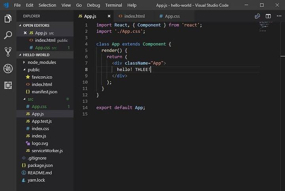Image resolution: width=285 pixels, height=191 pixels.
Task: Click the 'hello! THLEE!' text on line 8
Action: pos(134,69)
